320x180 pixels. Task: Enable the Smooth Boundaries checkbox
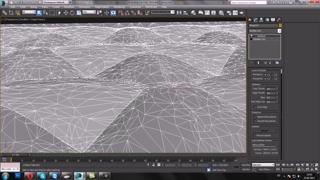(x=255, y=121)
